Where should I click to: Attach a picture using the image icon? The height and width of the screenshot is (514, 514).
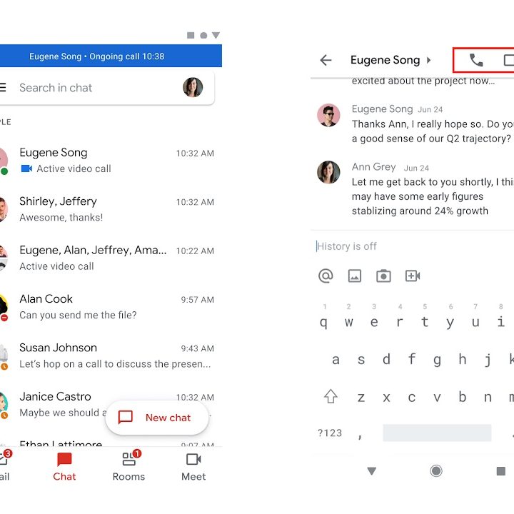pos(354,276)
